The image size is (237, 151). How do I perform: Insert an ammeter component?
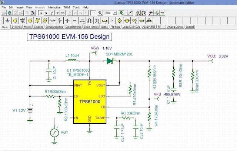[45, 21]
